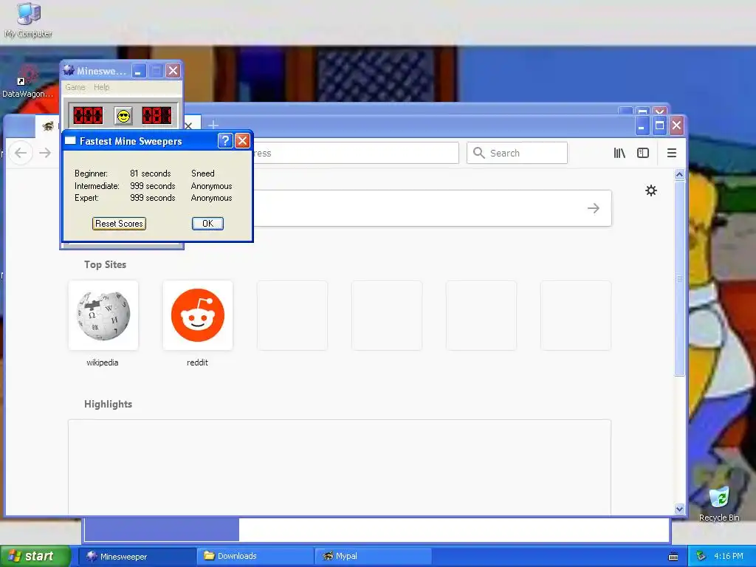
Task: Open the wikipedia top site tile
Action: [103, 315]
